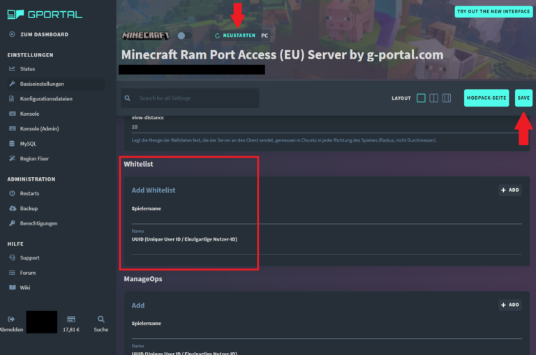Click the Berechtigungen key icon

12,223
